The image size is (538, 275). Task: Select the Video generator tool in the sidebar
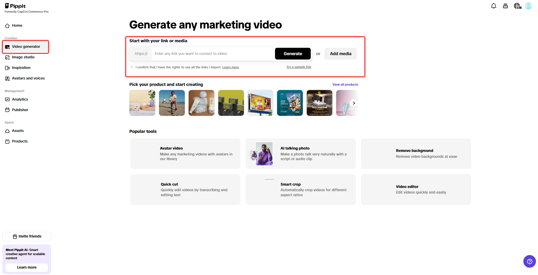pos(26,46)
